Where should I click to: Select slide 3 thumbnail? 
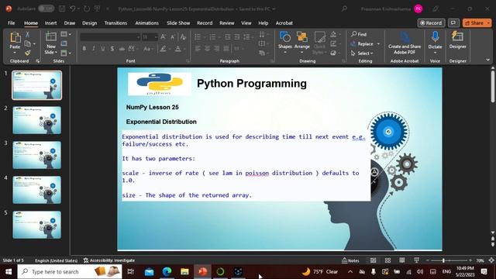(36, 155)
